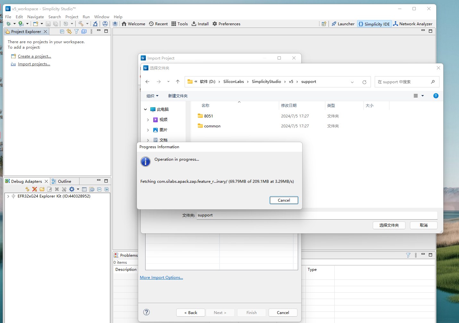Open the 组织 dropdown menu
Image resolution: width=459 pixels, height=323 pixels.
tap(152, 96)
